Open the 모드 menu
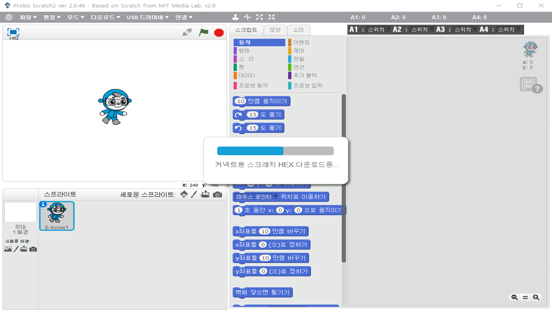552x310 pixels. point(75,17)
